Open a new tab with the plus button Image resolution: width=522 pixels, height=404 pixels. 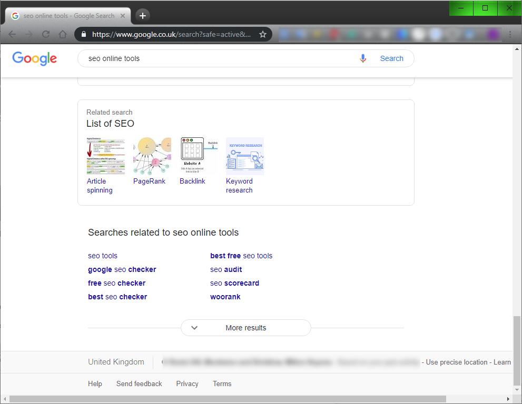143,16
